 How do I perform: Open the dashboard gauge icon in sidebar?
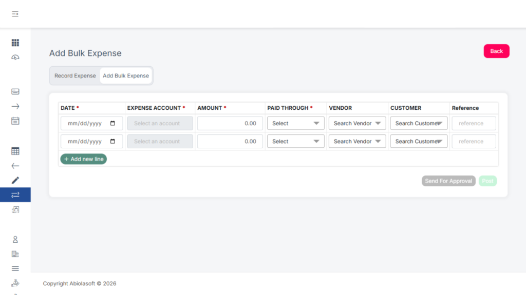15,57
